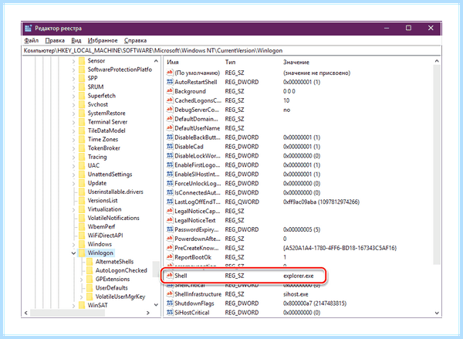Open the Справка menu
Image resolution: width=463 pixels, height=339 pixels.
[135, 40]
